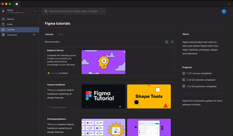The height and width of the screenshot is (136, 233).
Task: Click the '1 survey, completed.' label
Action: [x=59, y=73]
